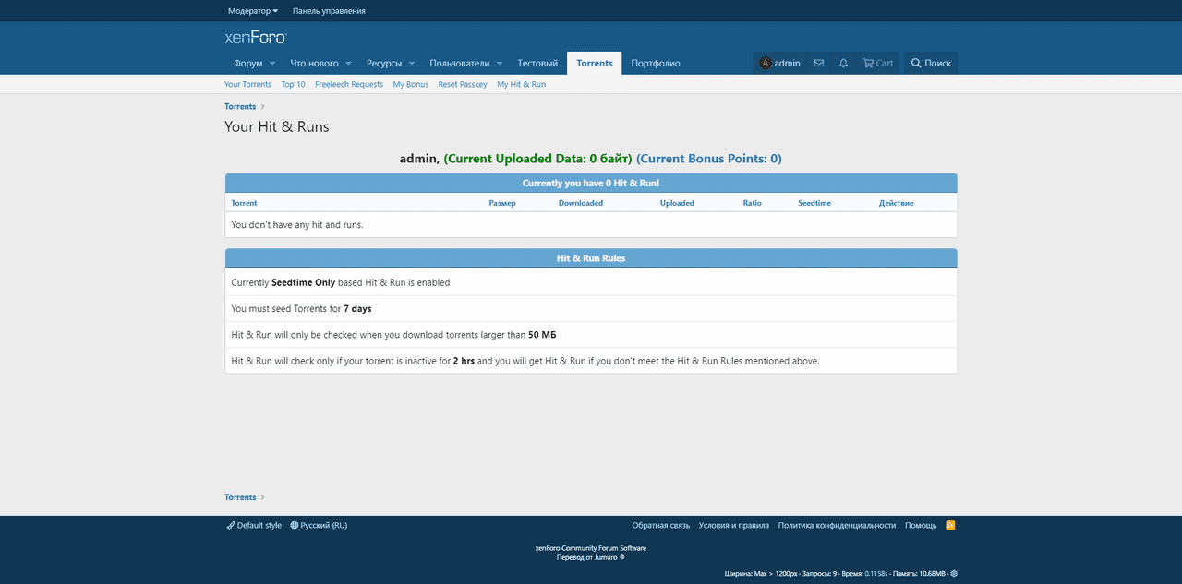The width and height of the screenshot is (1182, 584).
Task: Change the Default style chooser
Action: [254, 525]
